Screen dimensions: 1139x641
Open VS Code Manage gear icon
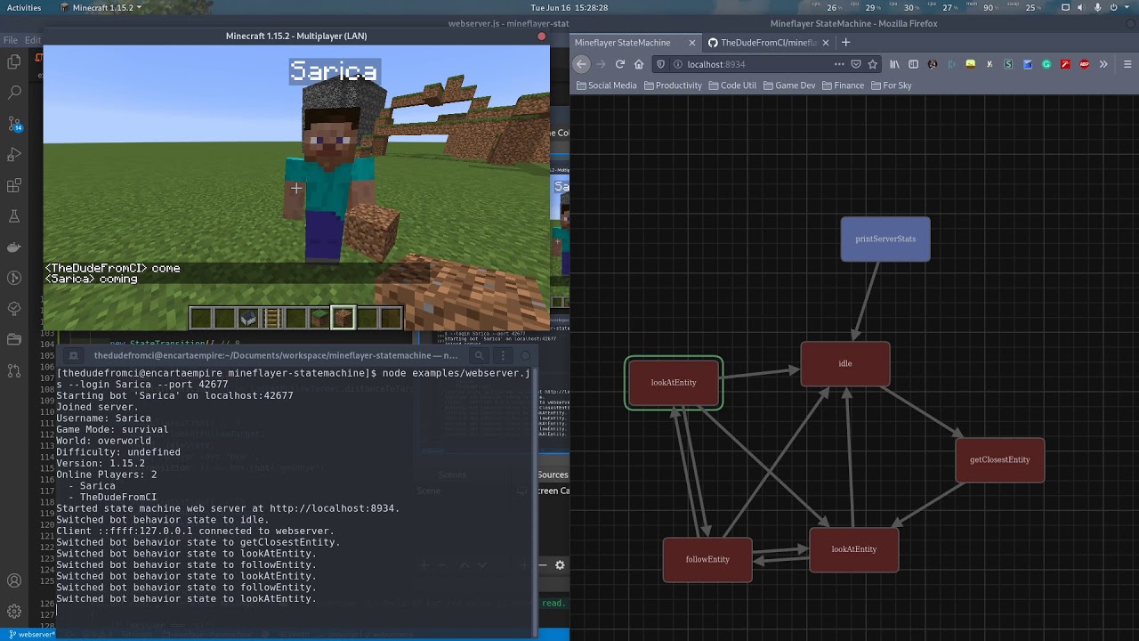tap(14, 612)
